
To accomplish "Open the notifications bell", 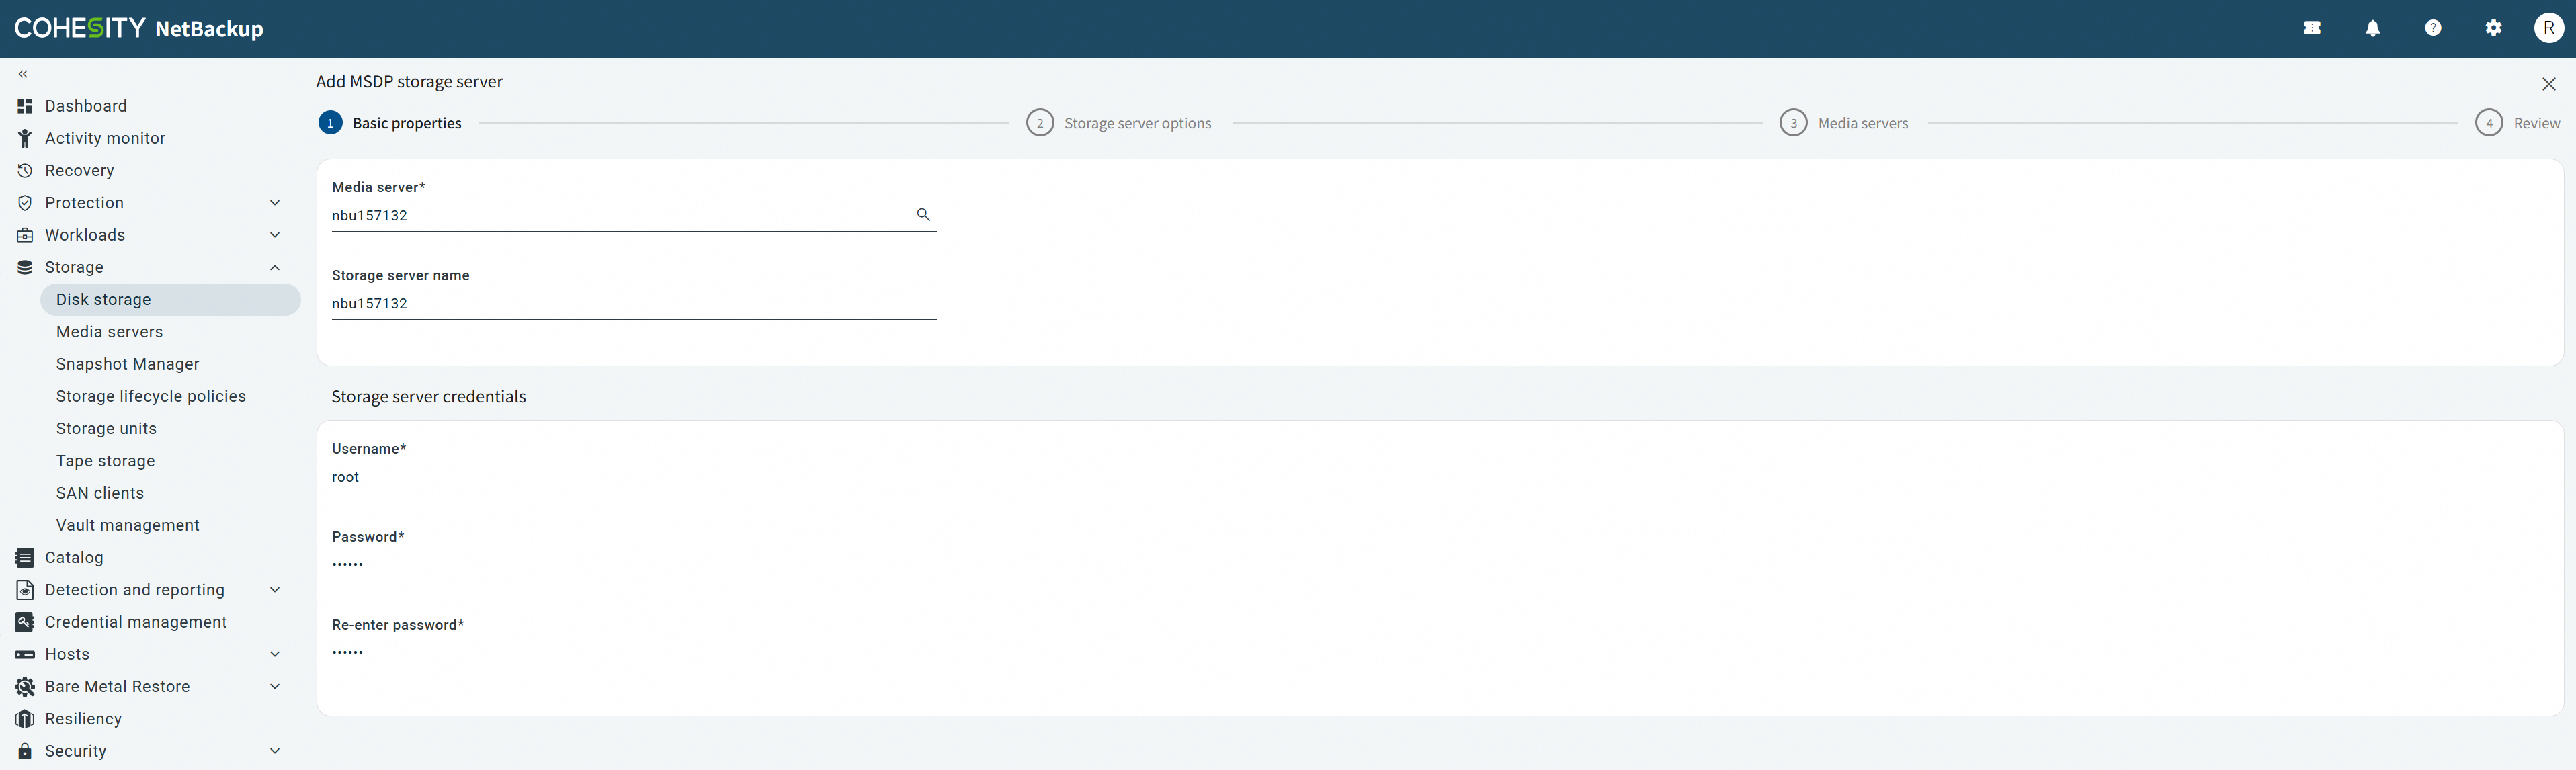I will 2372,28.
